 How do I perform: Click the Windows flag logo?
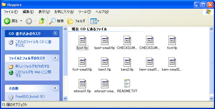[x=208, y=12]
